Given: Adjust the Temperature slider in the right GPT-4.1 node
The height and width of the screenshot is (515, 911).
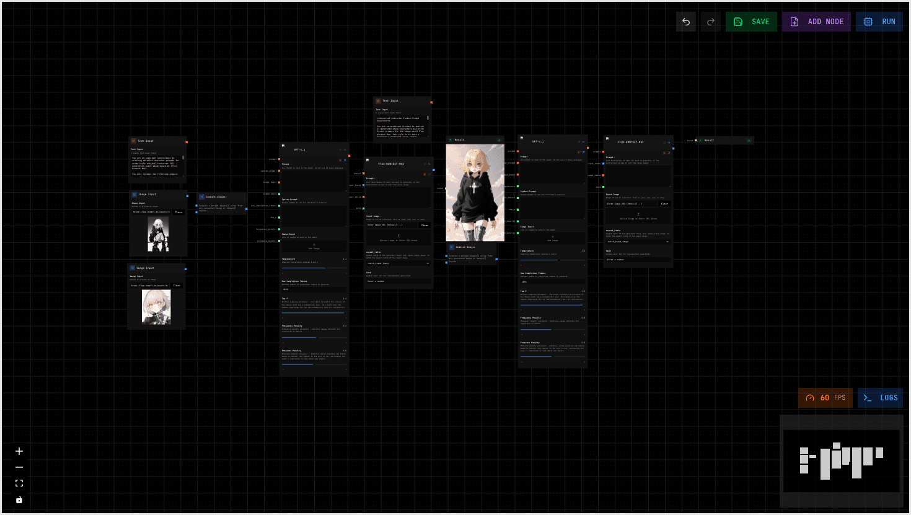Looking at the screenshot, I should pyautogui.click(x=553, y=260).
